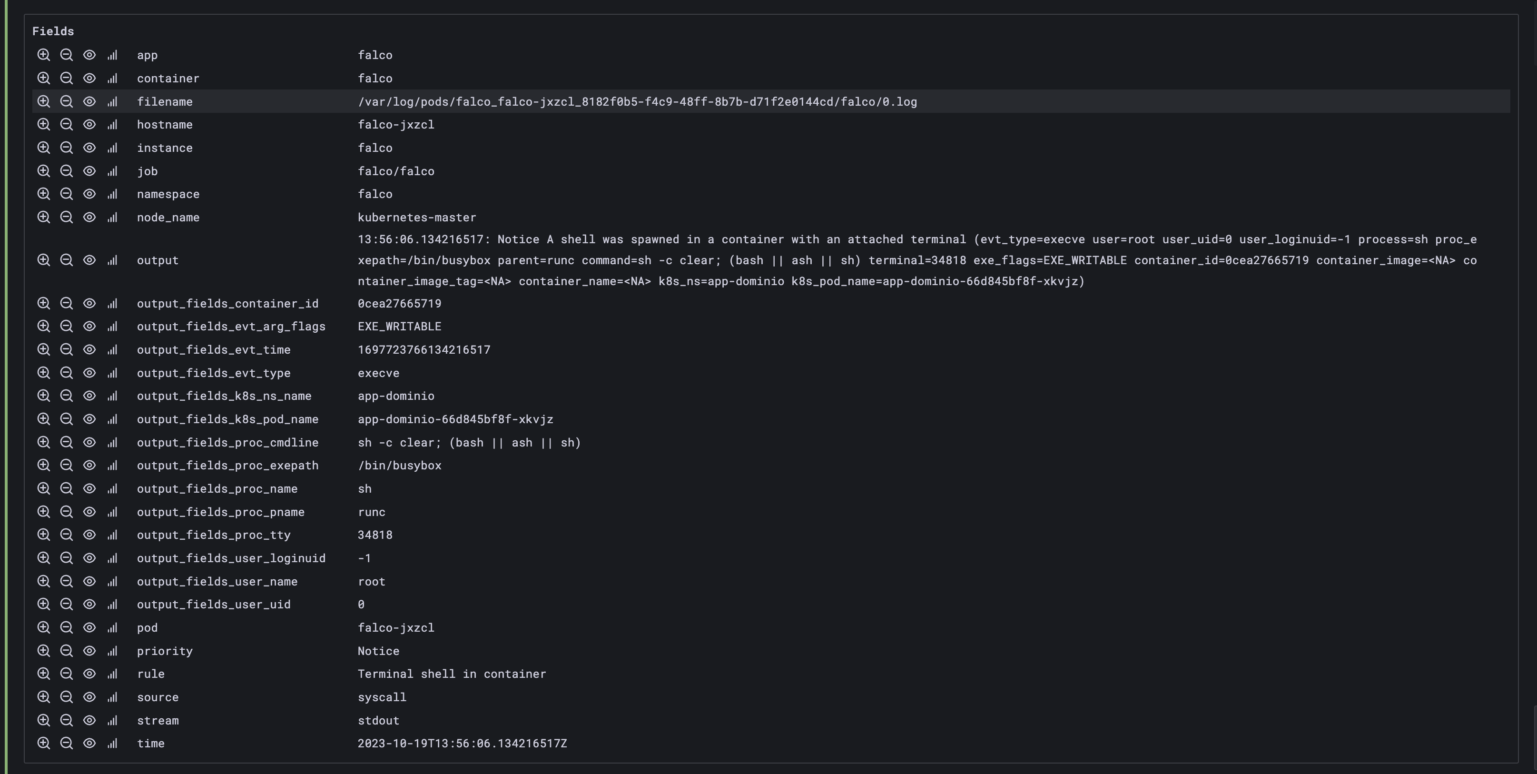Screen dimensions: 1537x774
Task: Show the filename field via eye icon
Action: 89,101
